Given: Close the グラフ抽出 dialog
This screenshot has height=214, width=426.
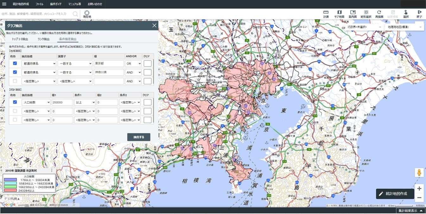Looking at the screenshot, I should [x=154, y=26].
